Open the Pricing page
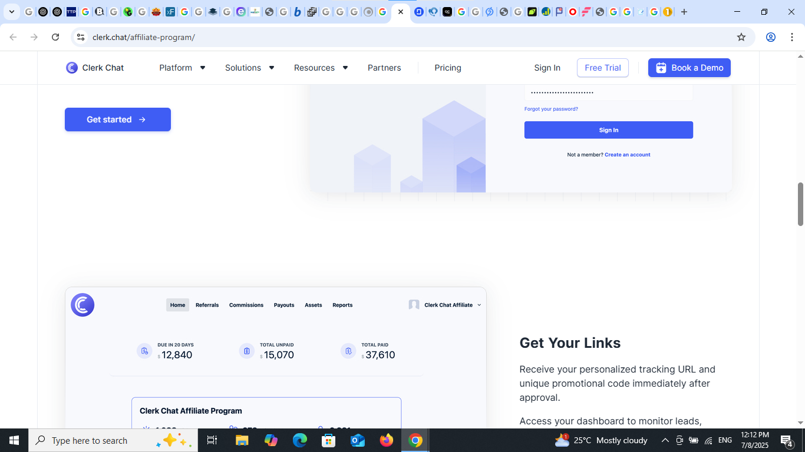Viewport: 805px width, 452px height. click(x=448, y=68)
